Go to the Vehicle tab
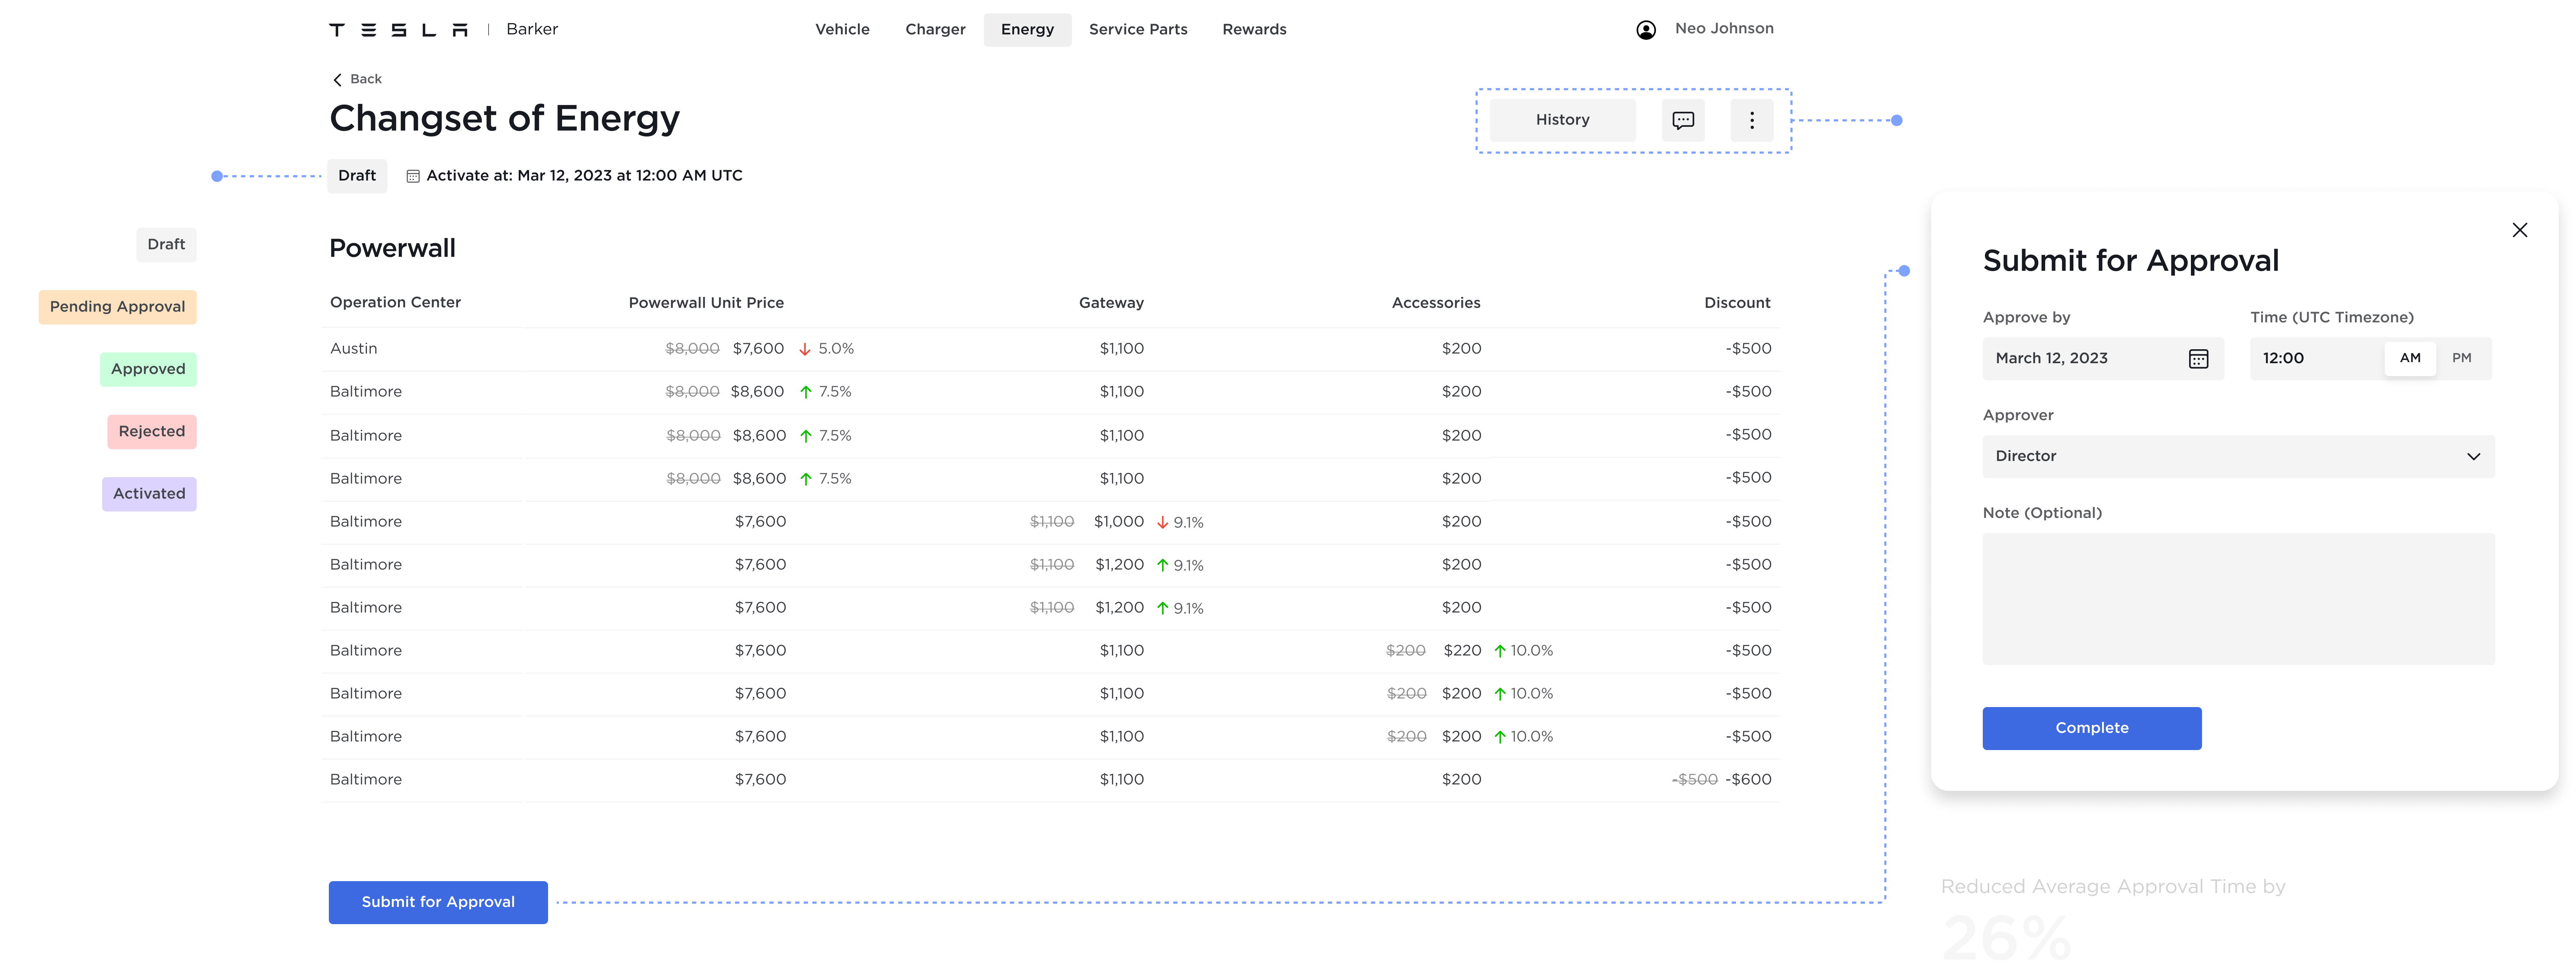This screenshot has height=980, width=2576. pos(842,30)
